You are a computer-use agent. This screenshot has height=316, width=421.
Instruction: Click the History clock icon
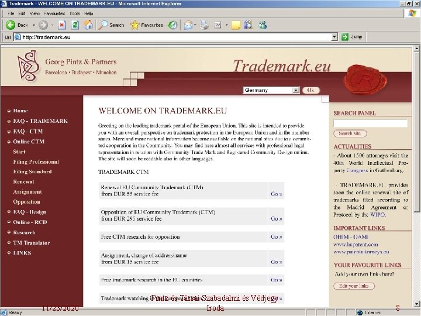[x=172, y=25]
